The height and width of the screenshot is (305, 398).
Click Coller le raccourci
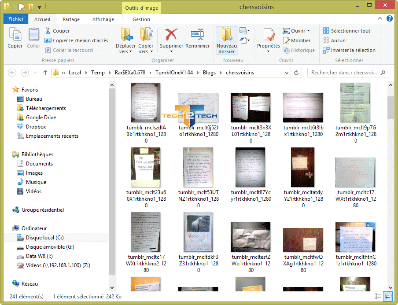click(x=69, y=50)
